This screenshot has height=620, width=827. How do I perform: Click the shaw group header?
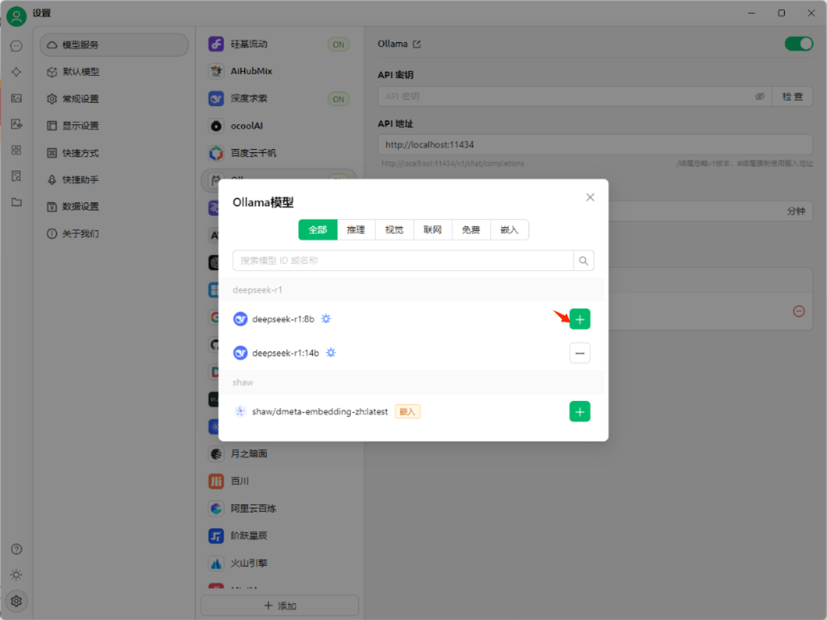click(412, 383)
